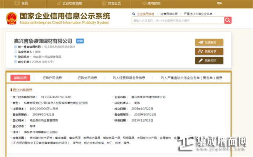
Task: Click the blue 存续 status badge
Action: 80,41
